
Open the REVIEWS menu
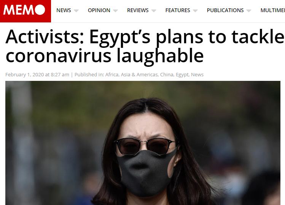pos(138,10)
